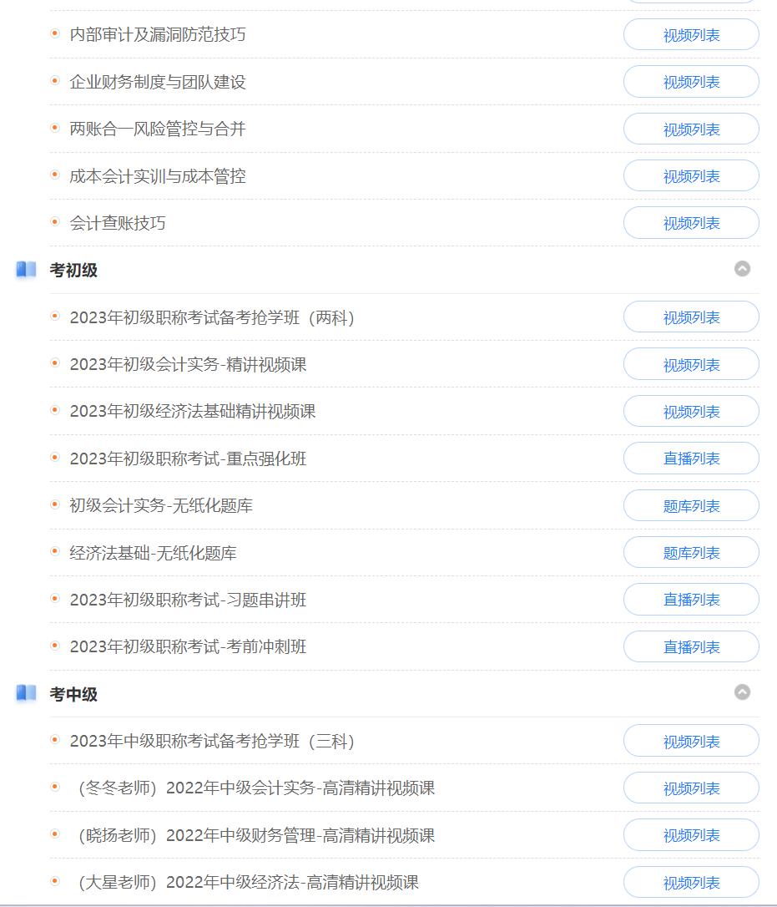The image size is (777, 907).
Task: Open 视频列表 for 企业财务制度与团队建设
Action: click(x=691, y=82)
